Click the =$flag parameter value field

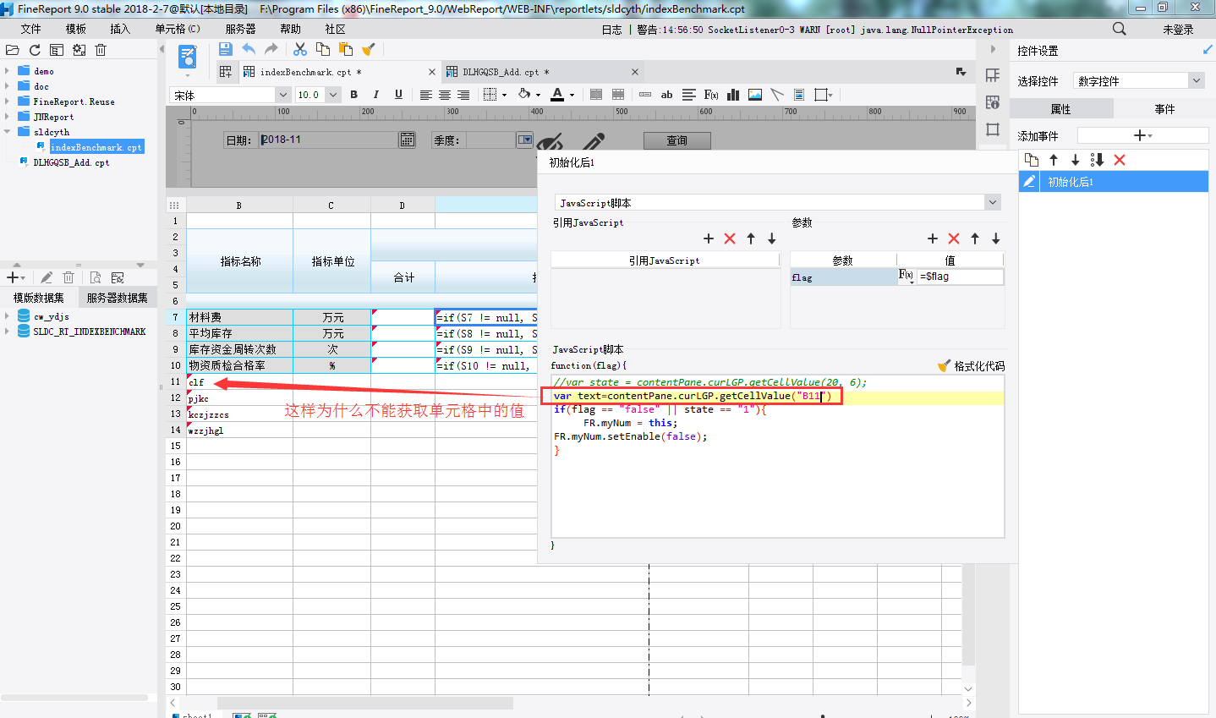tap(960, 277)
